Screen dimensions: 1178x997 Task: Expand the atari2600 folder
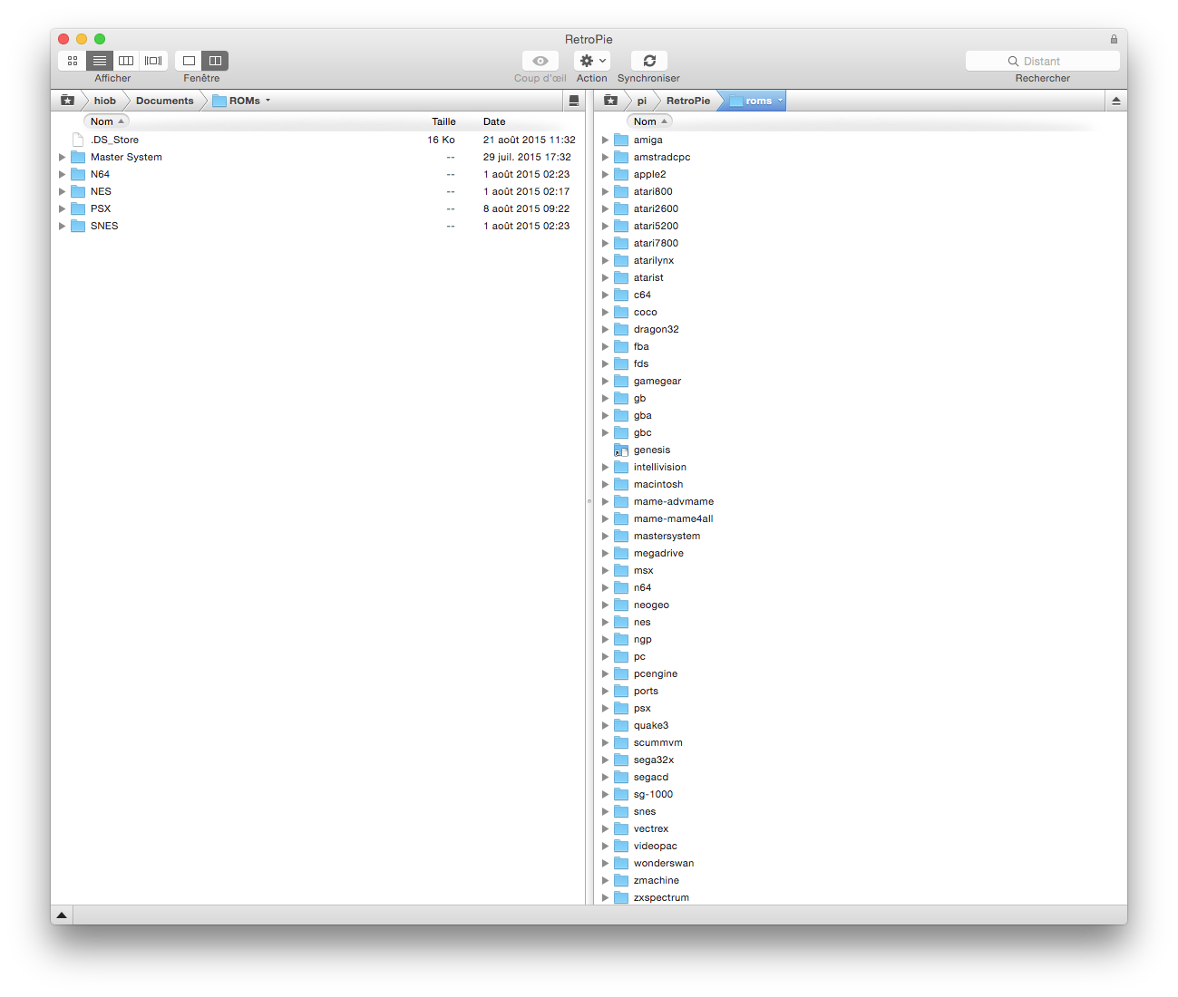pos(605,208)
